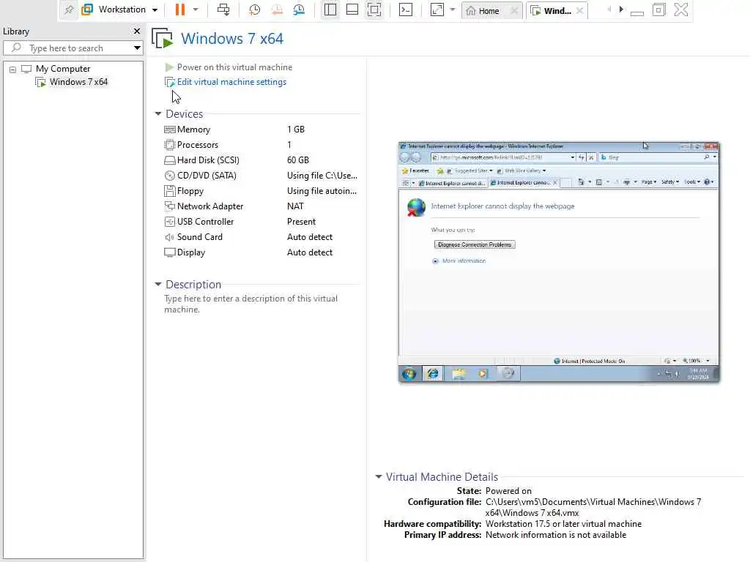Revert the virtual machine to snapshot
The image size is (750, 562).
(x=276, y=10)
